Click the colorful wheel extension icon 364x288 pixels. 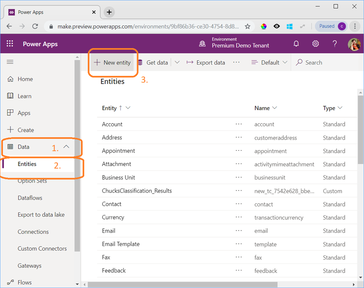pos(264,27)
